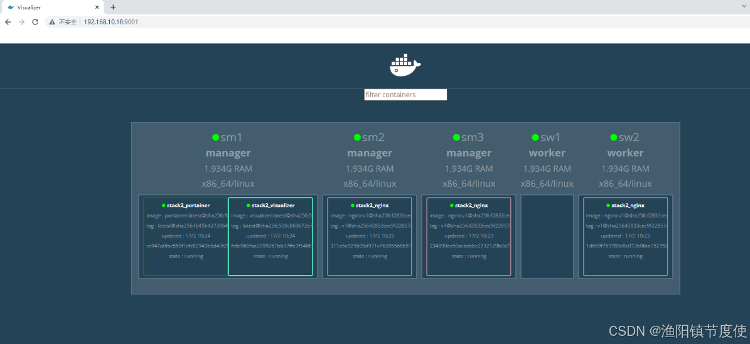750x344 pixels.
Task: Select the stack2_portainer container card
Action: pos(186,236)
